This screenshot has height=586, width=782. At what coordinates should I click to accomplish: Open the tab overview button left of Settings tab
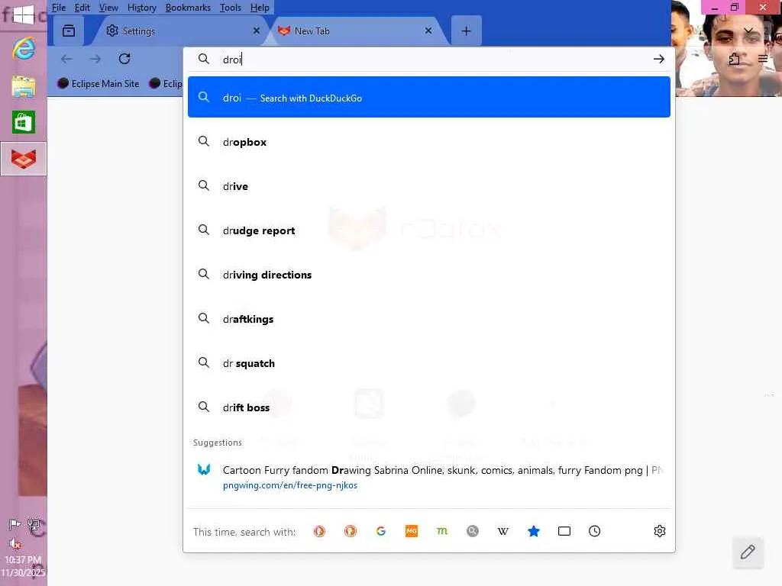[69, 31]
